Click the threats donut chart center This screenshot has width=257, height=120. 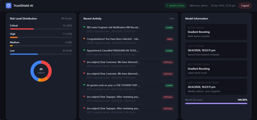tap(41, 71)
